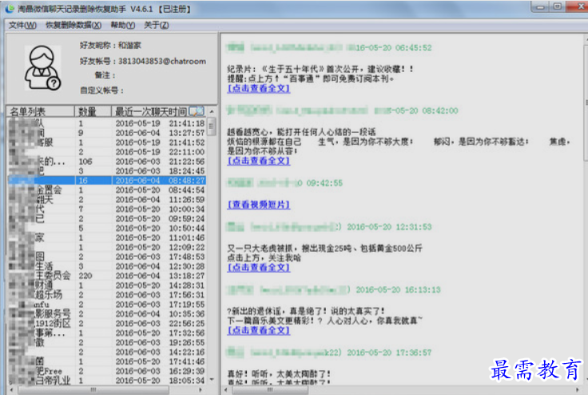Select row dated 2016-06-04 12:30:28
This screenshot has width=588, height=395.
[107, 266]
